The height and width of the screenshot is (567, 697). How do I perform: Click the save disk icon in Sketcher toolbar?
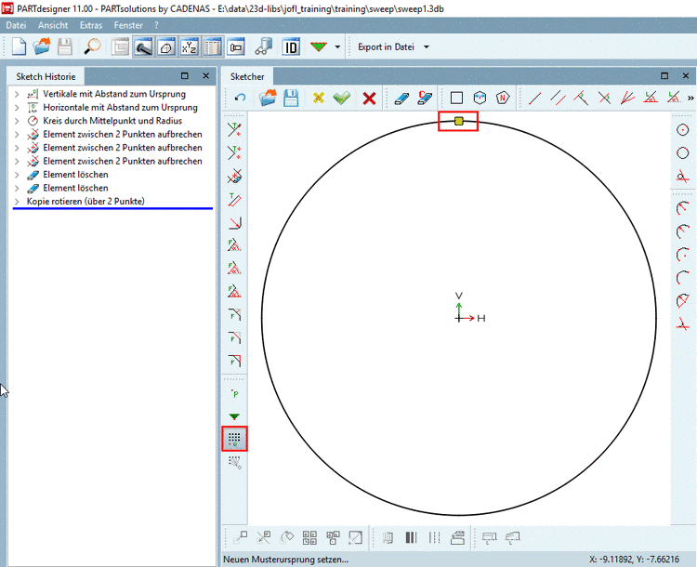(x=291, y=98)
